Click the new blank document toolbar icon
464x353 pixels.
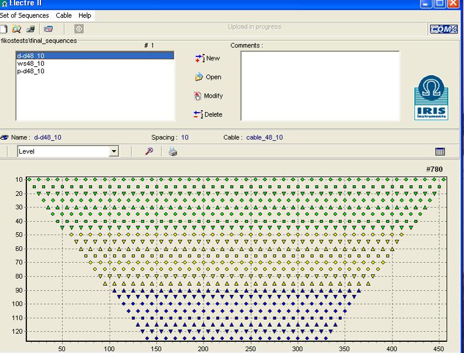pos(4,29)
